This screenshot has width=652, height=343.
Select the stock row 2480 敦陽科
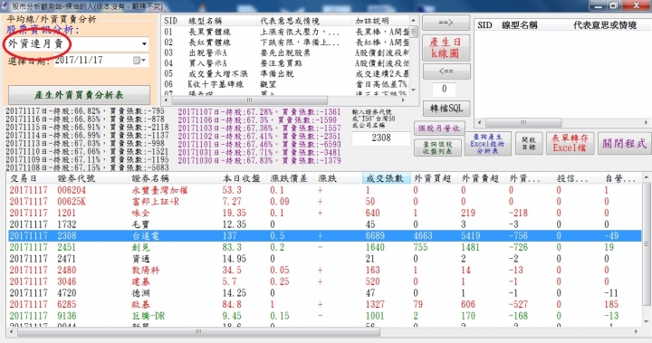click(324, 271)
